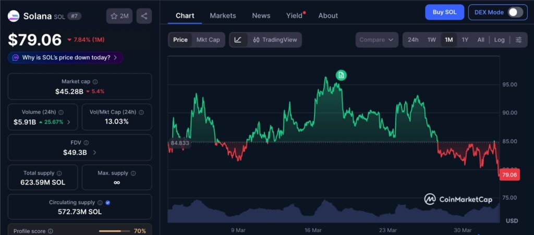Open the Chart tab
Image resolution: width=534 pixels, height=235 pixels.
coord(185,16)
